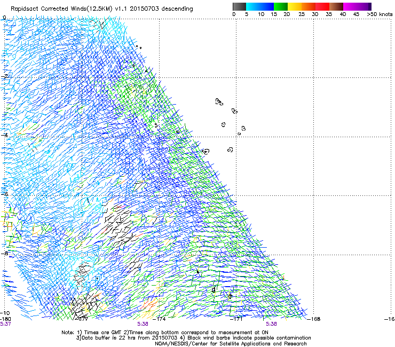Click the brown 35-40 knots legend segment

(x=336, y=6)
